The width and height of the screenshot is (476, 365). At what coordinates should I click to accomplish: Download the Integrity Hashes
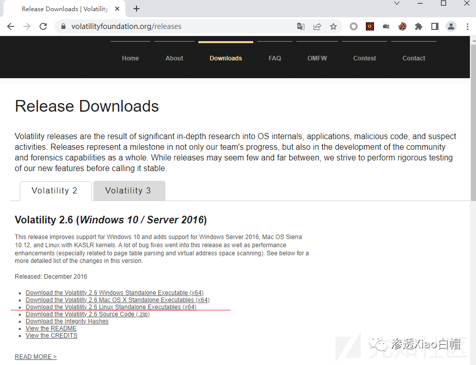67,321
